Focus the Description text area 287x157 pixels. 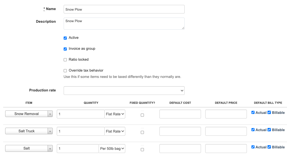tap(124, 24)
